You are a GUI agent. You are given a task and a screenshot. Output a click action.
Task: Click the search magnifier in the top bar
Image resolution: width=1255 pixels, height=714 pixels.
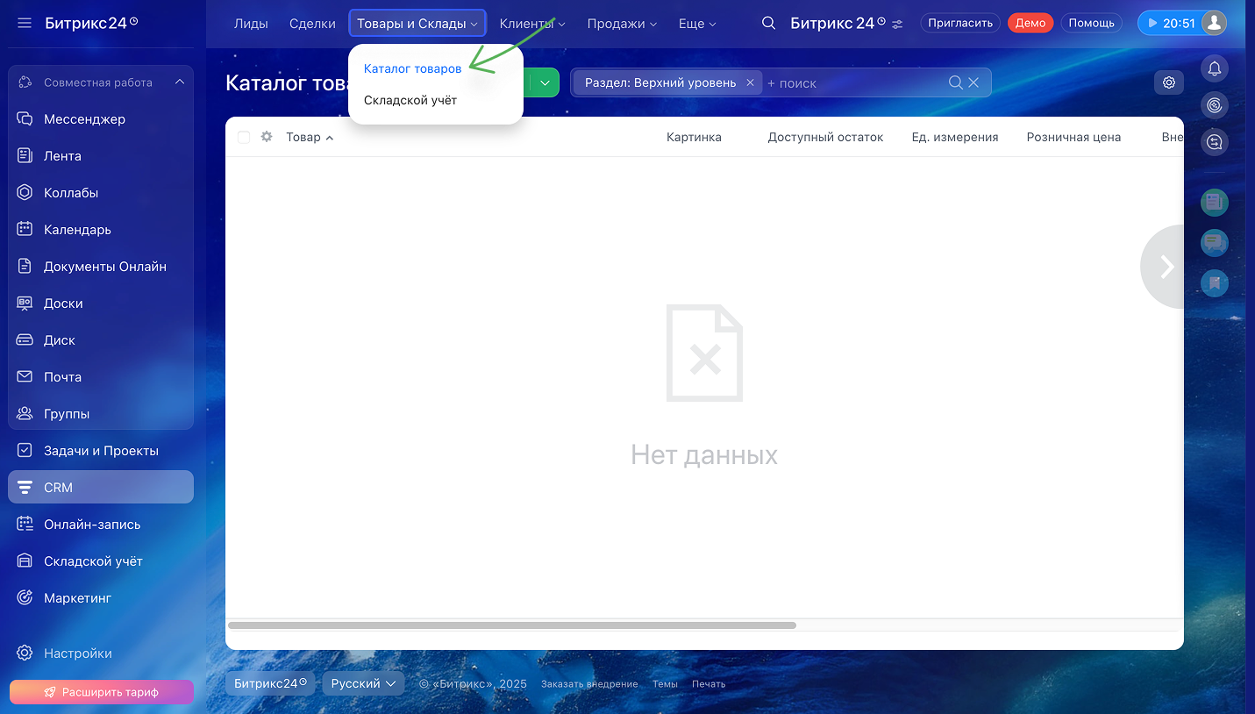(768, 23)
